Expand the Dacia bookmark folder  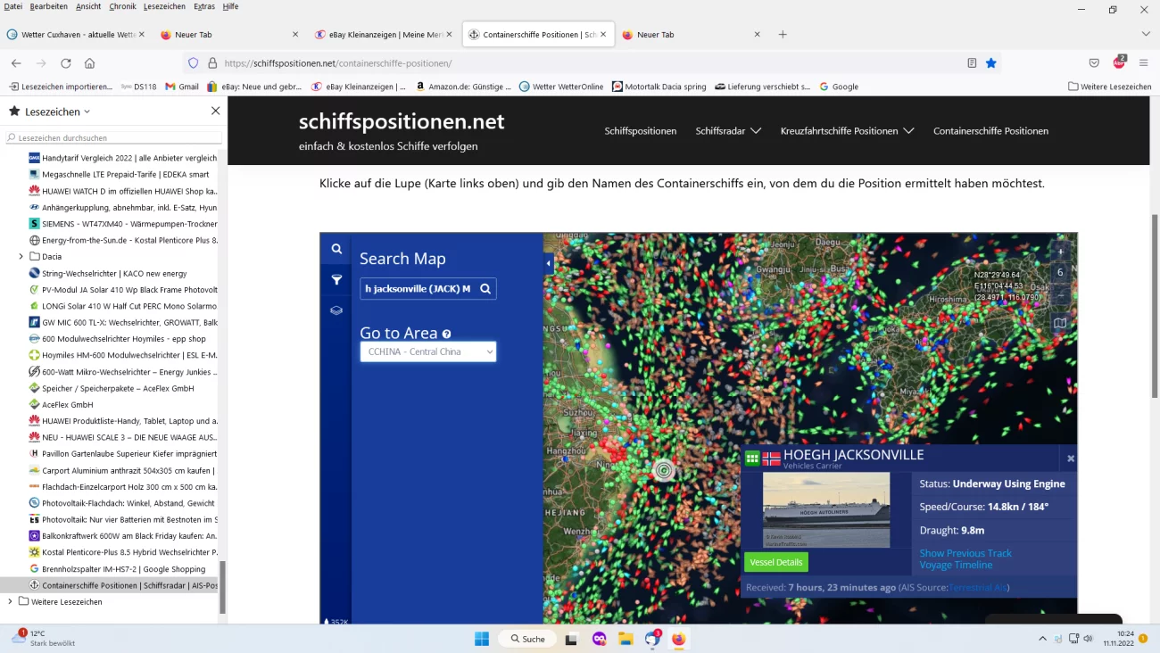click(x=21, y=257)
